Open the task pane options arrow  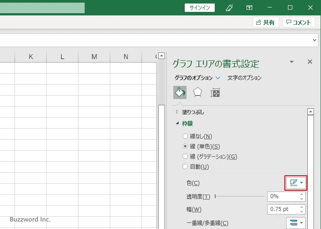[x=291, y=62]
